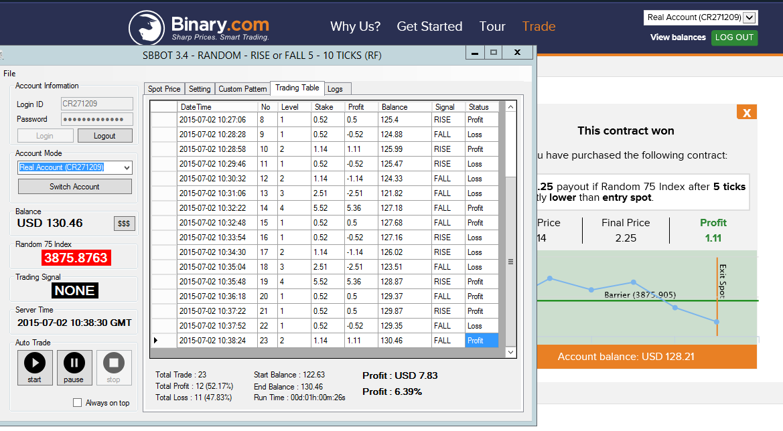Screen dimensions: 783x431
Task: Click the disabled Login button
Action: coord(45,136)
